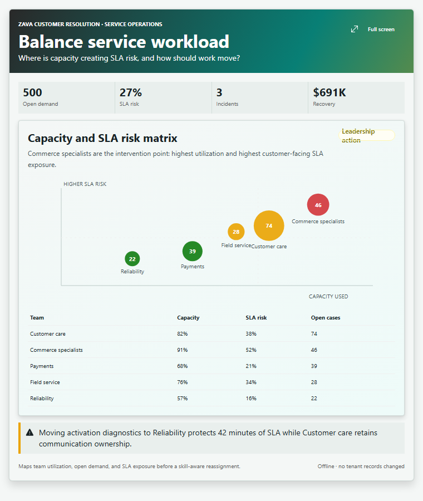Click the Team column header

pos(37,318)
